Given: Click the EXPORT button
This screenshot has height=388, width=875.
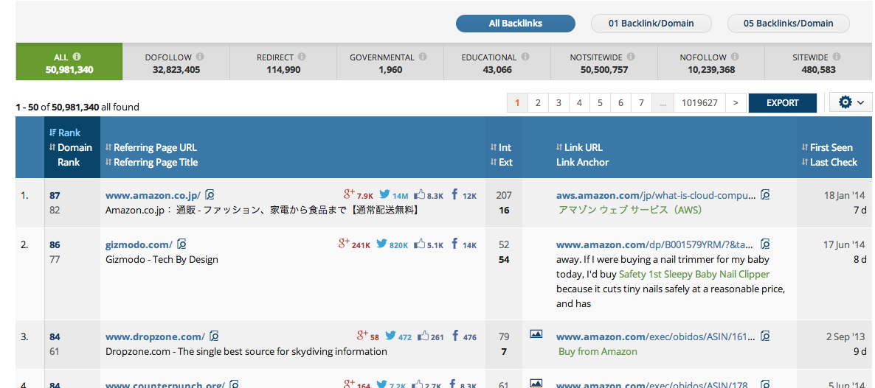Looking at the screenshot, I should click(x=782, y=102).
